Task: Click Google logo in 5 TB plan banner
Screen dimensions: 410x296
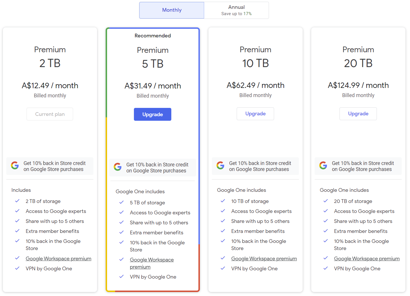Action: click(118, 167)
